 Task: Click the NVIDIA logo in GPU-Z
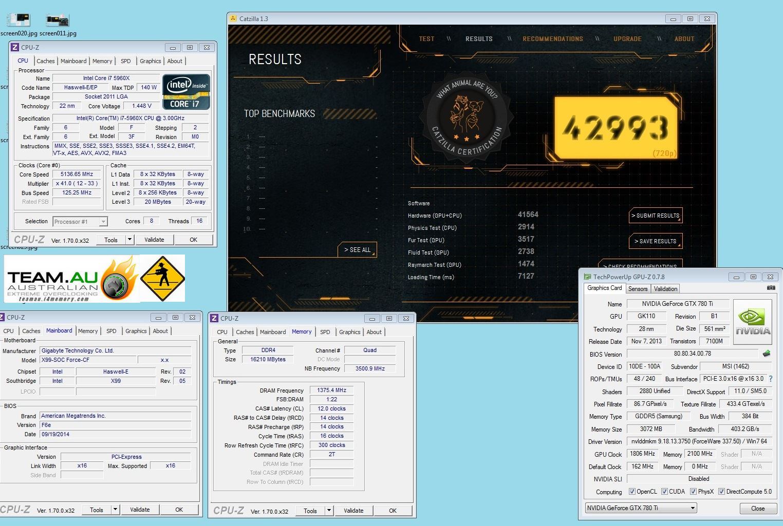(752, 321)
